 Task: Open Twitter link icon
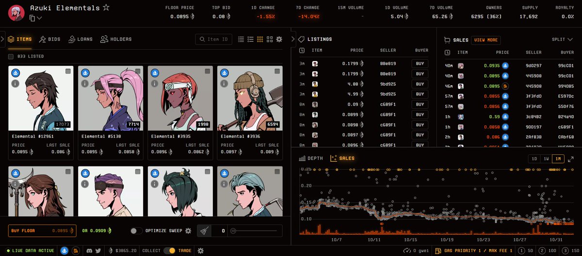[x=98, y=251]
